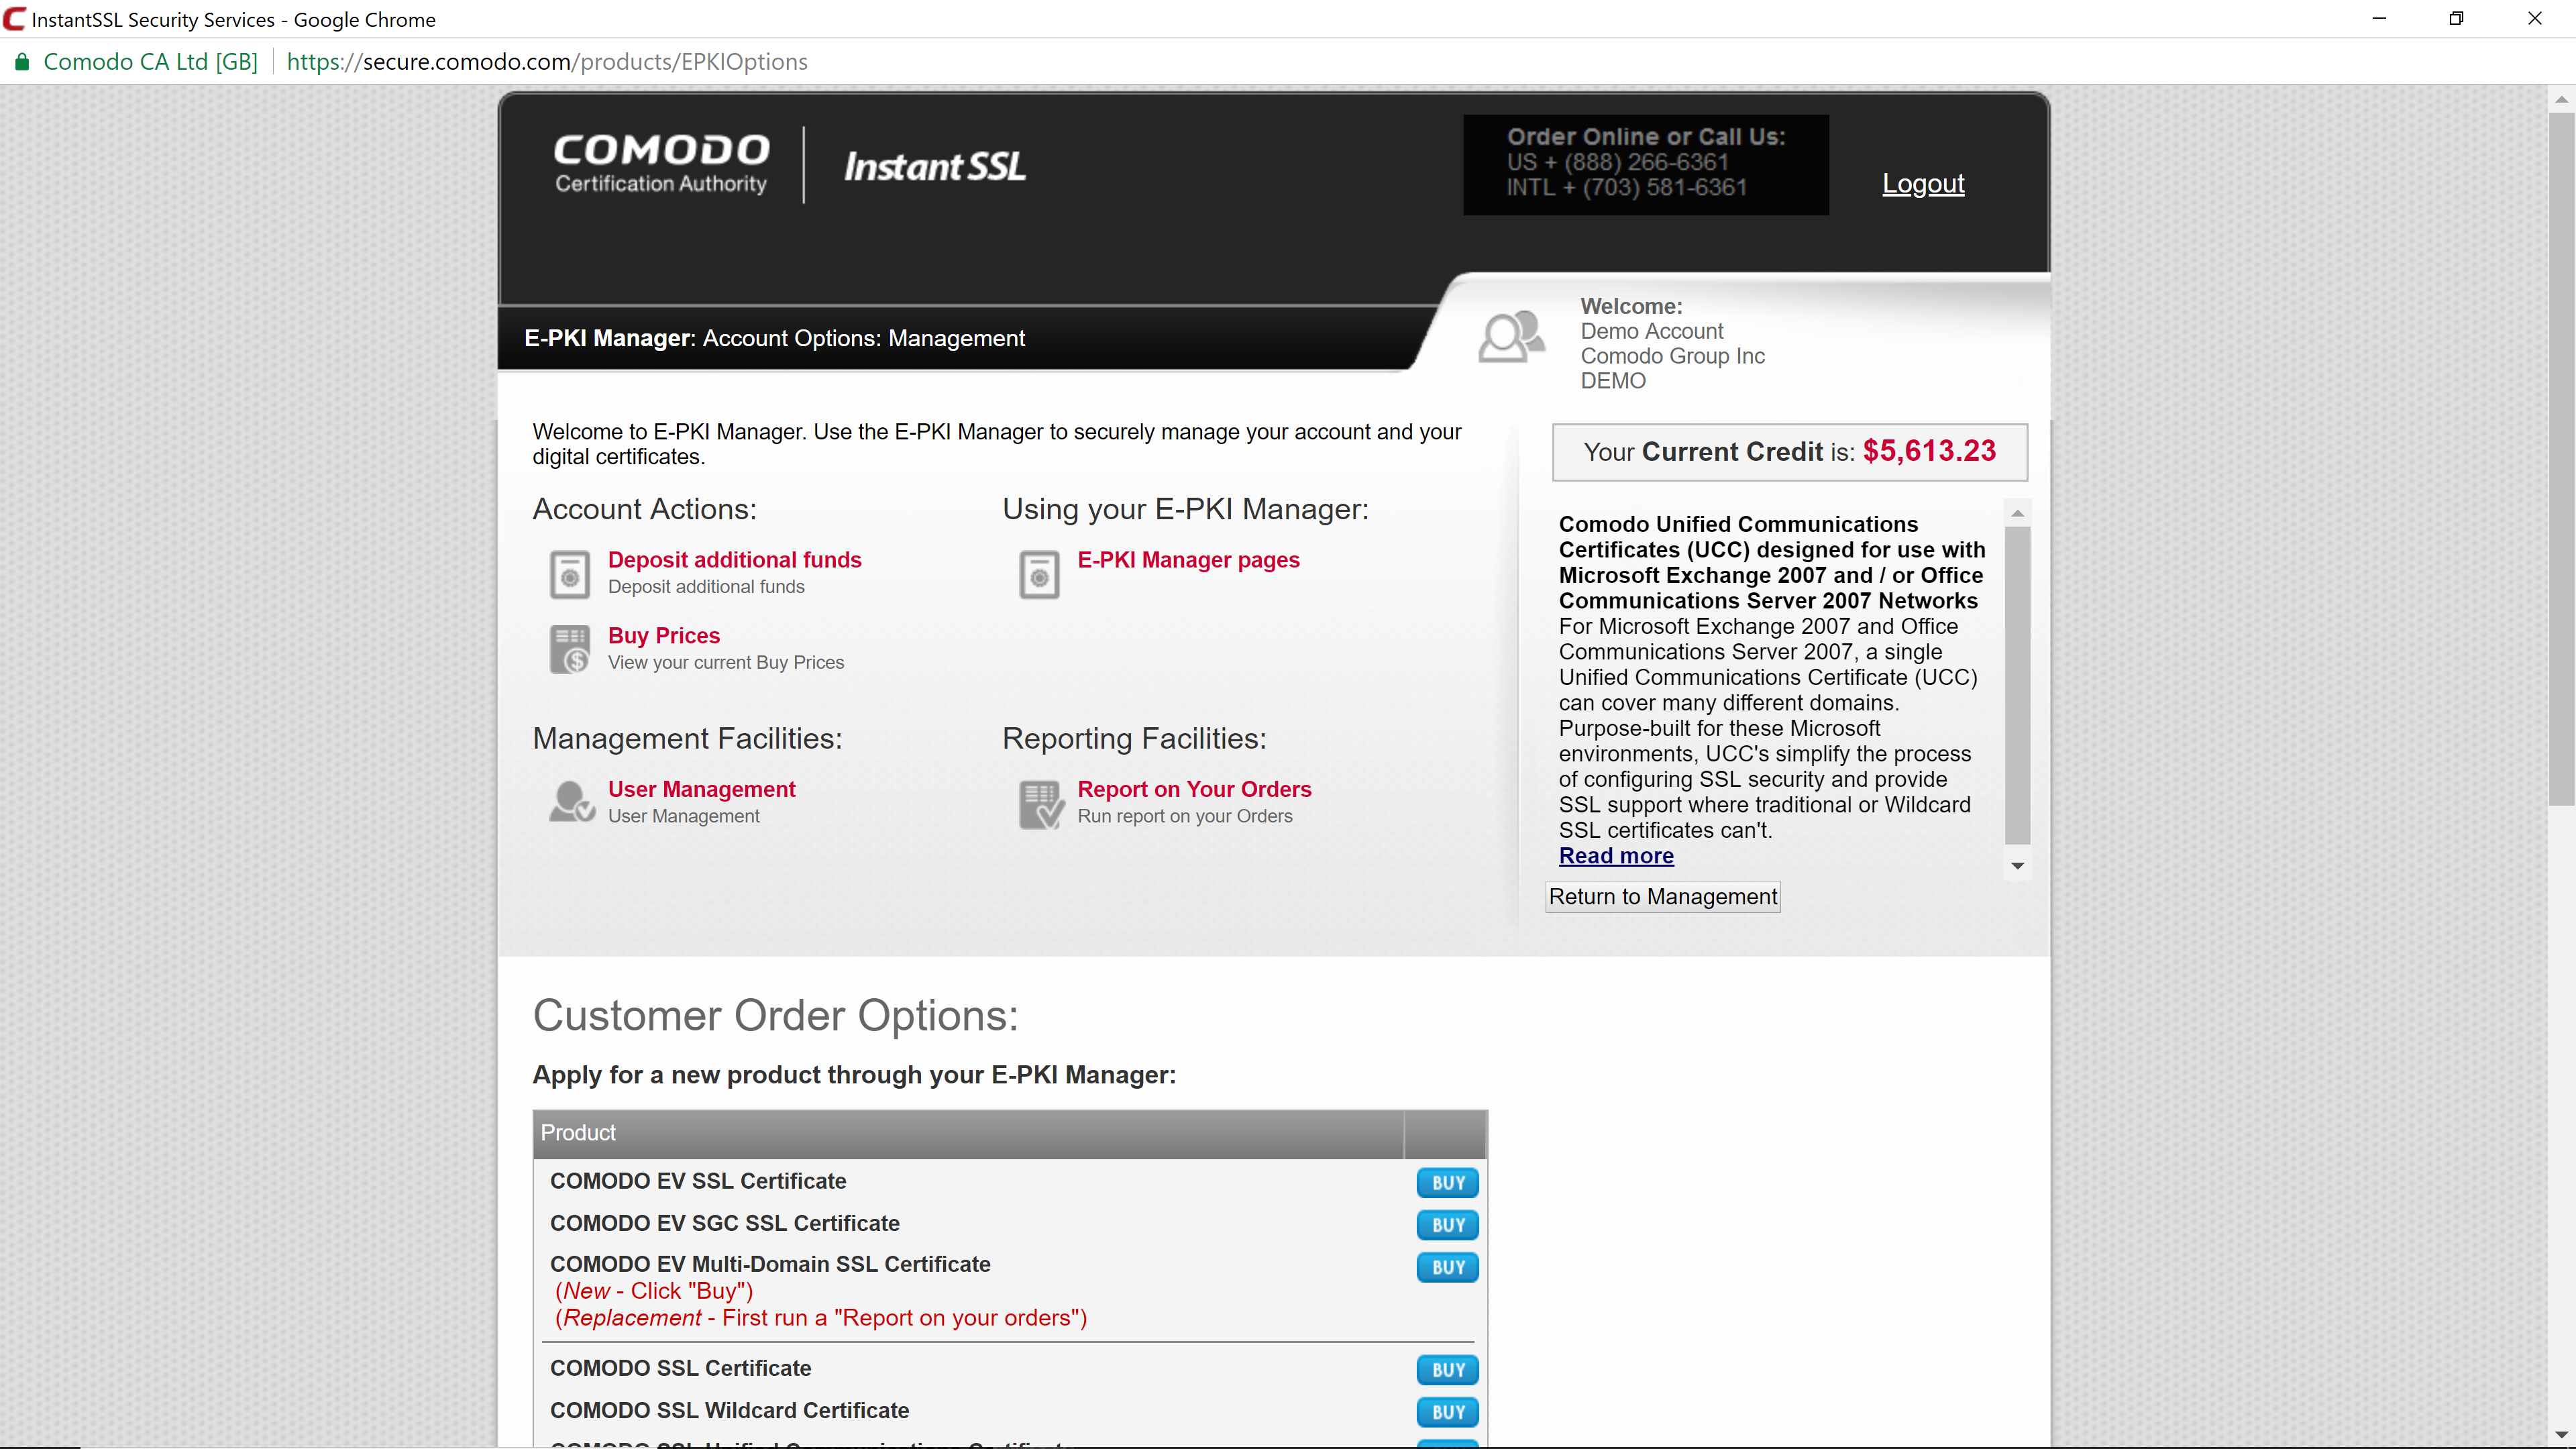The image size is (2576, 1449).
Task: Open Report on Your Orders link
Action: [x=1194, y=789]
